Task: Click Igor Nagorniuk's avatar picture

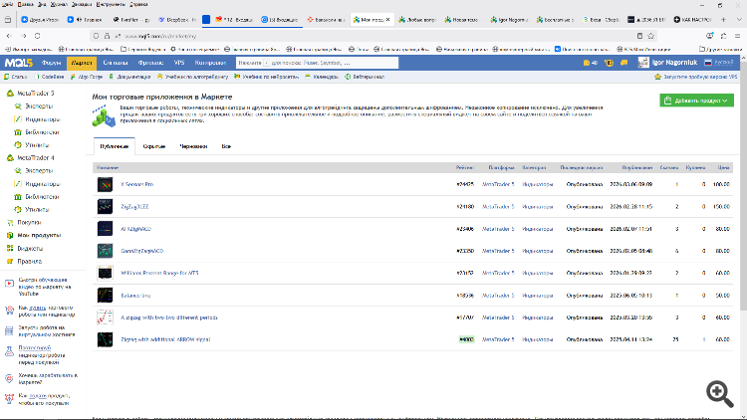Action: 643,63
